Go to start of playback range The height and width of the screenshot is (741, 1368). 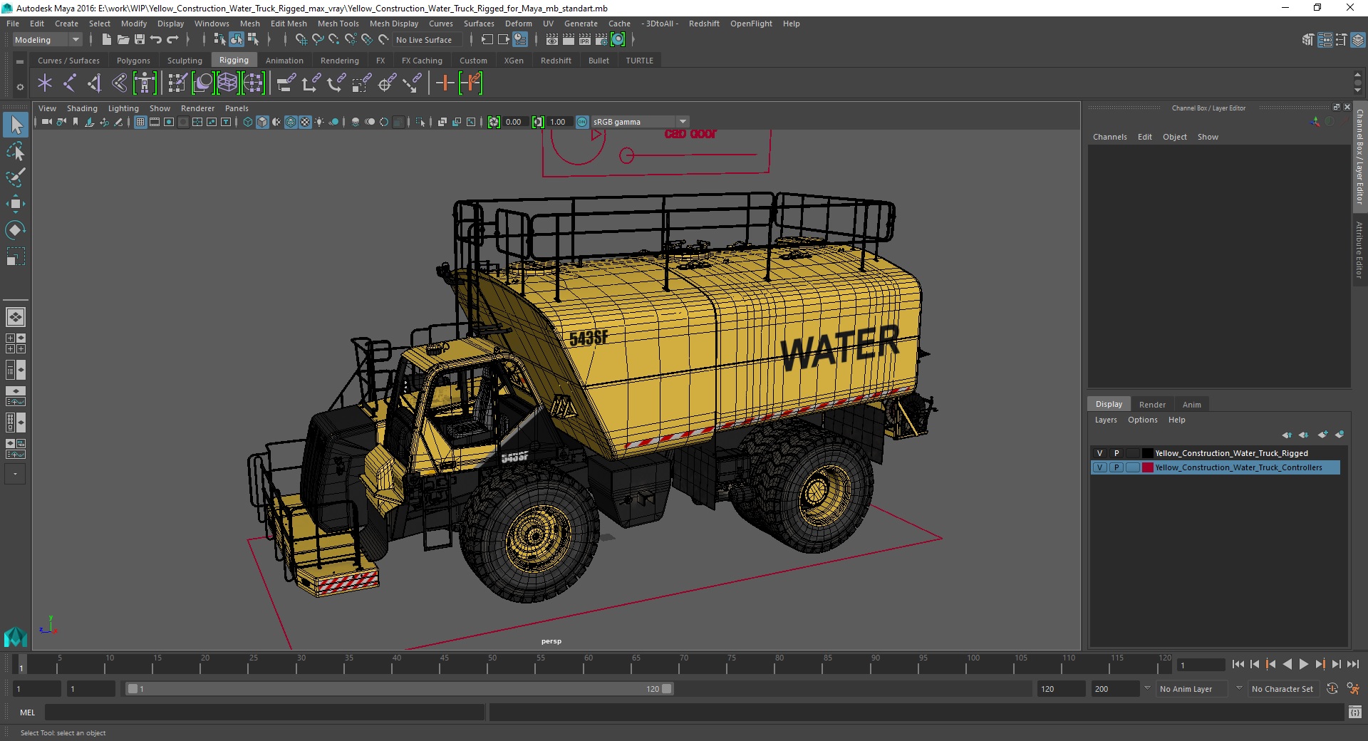1238,664
